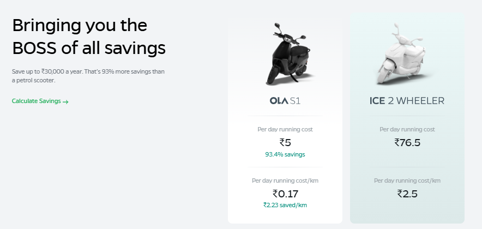
Task: Click Per day running cost/km label under Ola S1
Action: 285,180
